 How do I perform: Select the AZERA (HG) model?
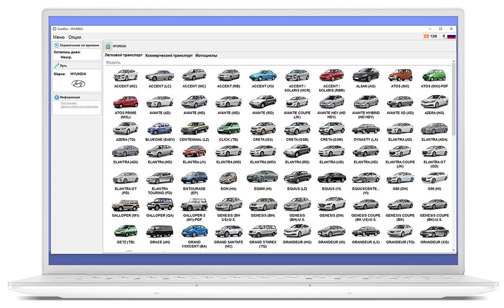click(435, 105)
